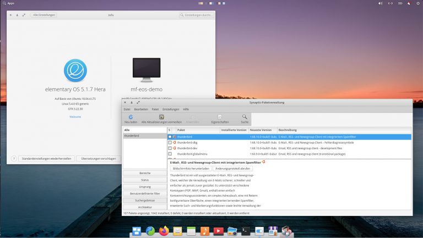Open System Settings from the dock
Viewport: 423px width, 238px height.
tap(259, 231)
